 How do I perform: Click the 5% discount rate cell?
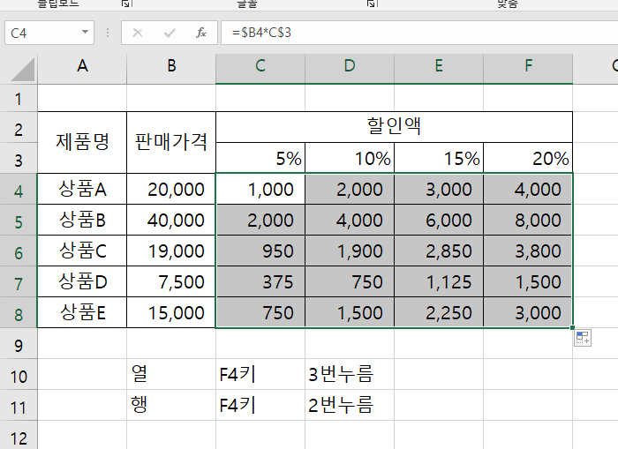pos(260,158)
